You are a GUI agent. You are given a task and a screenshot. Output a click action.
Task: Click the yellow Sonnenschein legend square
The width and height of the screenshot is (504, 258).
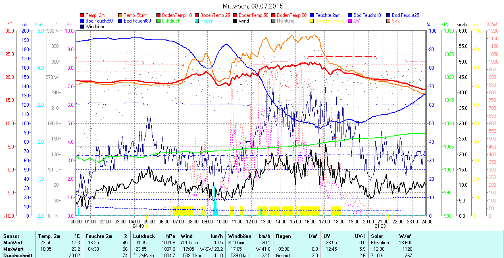312,21
